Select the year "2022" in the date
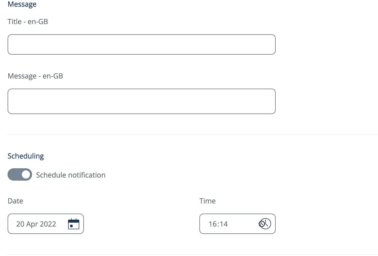Screen dimensions: 378x256 pyautogui.click(x=48, y=224)
